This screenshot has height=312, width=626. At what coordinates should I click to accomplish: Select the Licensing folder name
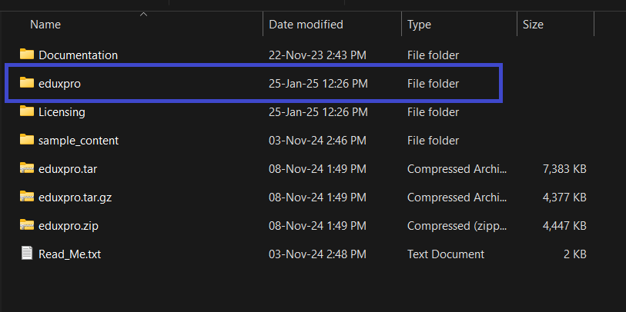[x=62, y=111]
